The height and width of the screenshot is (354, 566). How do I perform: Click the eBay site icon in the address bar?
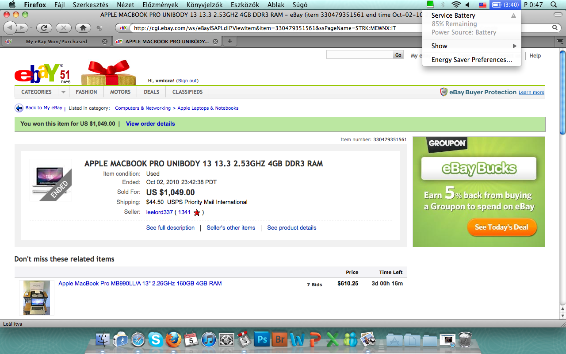(x=124, y=28)
